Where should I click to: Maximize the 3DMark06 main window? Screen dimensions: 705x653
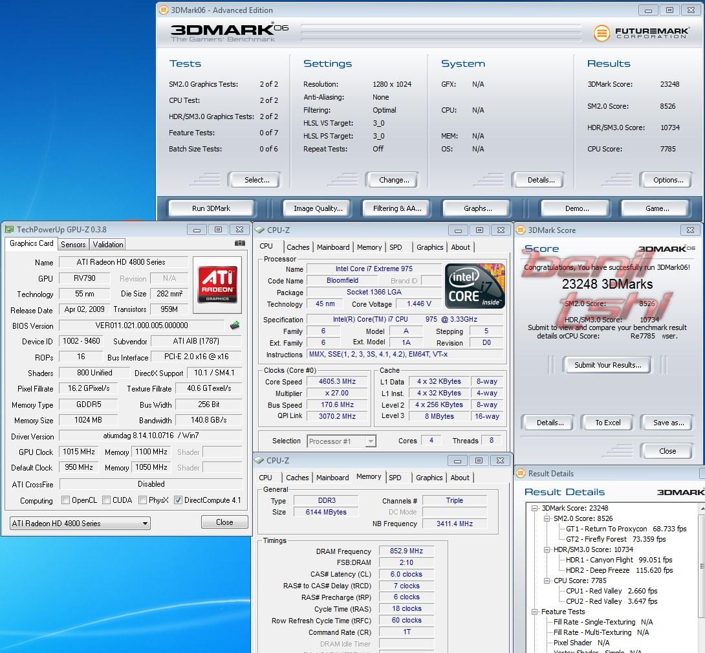[x=669, y=10]
